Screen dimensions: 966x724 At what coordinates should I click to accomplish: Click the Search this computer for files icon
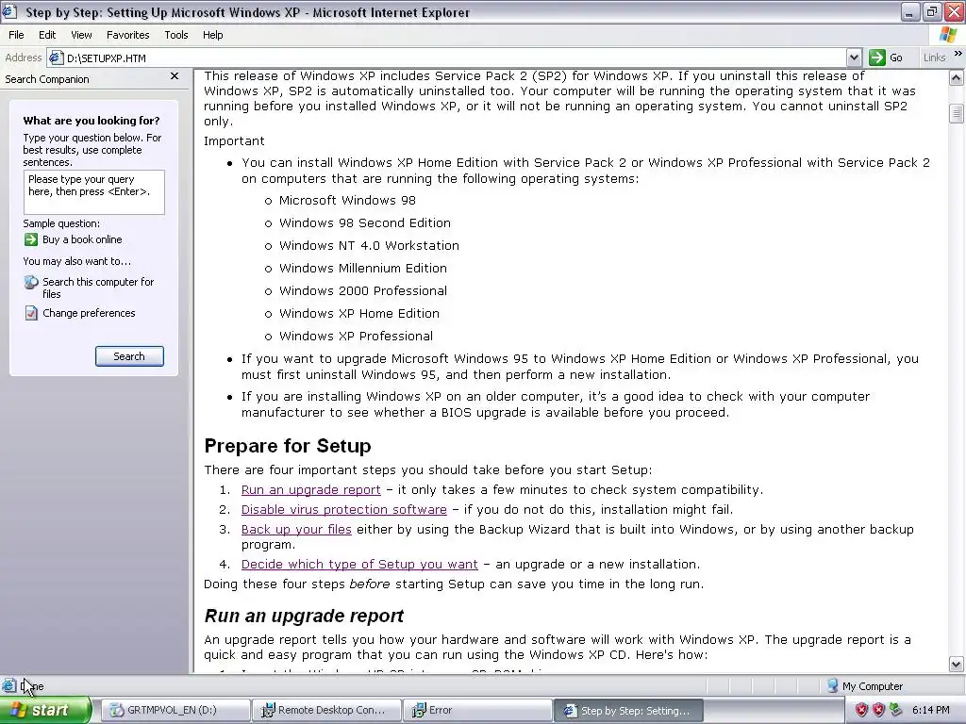[x=31, y=283]
